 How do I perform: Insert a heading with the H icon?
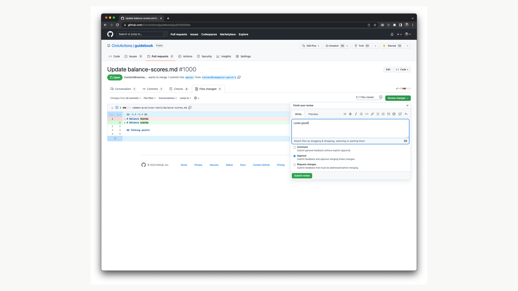point(345,114)
